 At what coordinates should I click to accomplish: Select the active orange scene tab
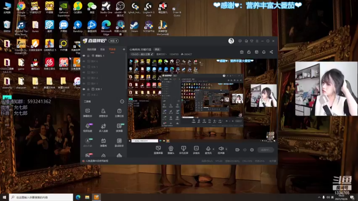tap(112, 50)
